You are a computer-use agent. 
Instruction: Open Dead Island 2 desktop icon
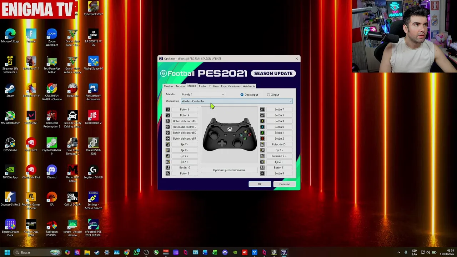93,118
